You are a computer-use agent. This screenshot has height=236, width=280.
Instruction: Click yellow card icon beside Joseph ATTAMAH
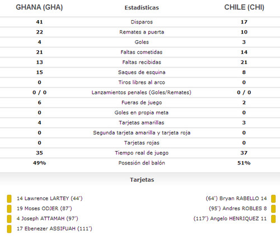click(x=9, y=219)
